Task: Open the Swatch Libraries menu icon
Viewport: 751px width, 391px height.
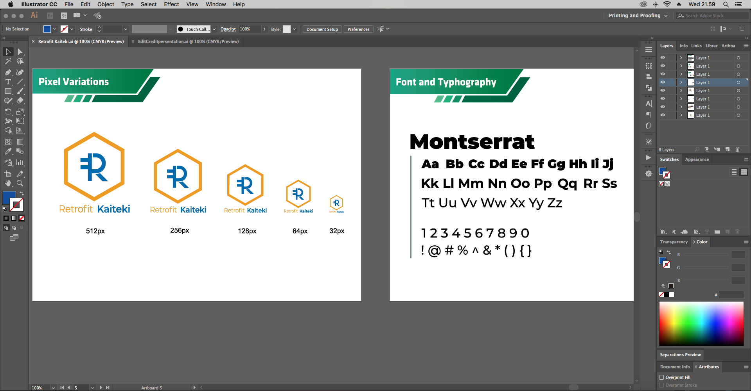Action: pos(663,232)
